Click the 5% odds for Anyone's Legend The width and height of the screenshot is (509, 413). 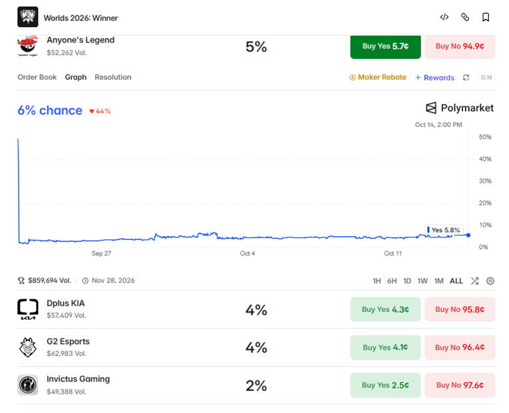click(x=256, y=47)
